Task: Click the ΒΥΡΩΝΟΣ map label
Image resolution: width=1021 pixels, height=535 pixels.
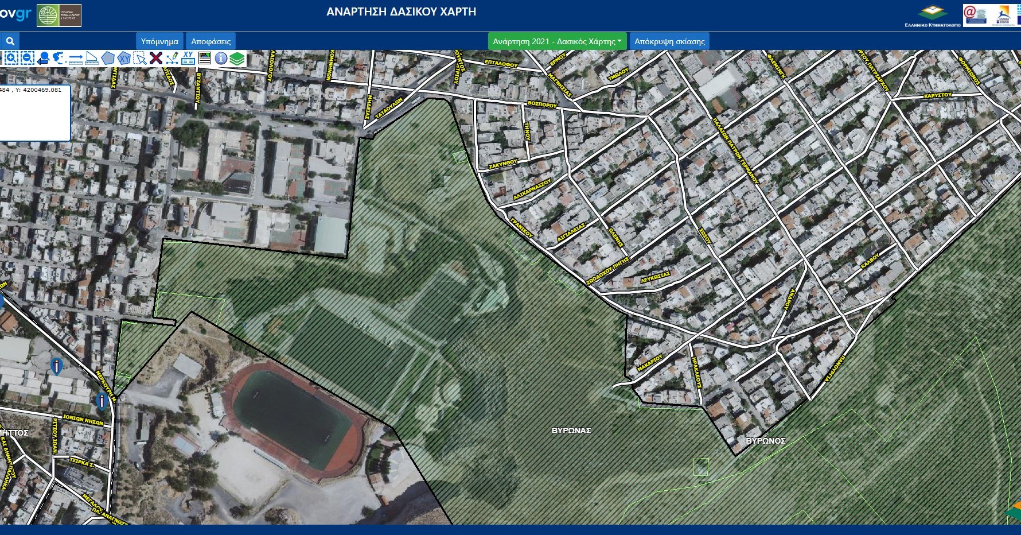Action: [x=766, y=441]
